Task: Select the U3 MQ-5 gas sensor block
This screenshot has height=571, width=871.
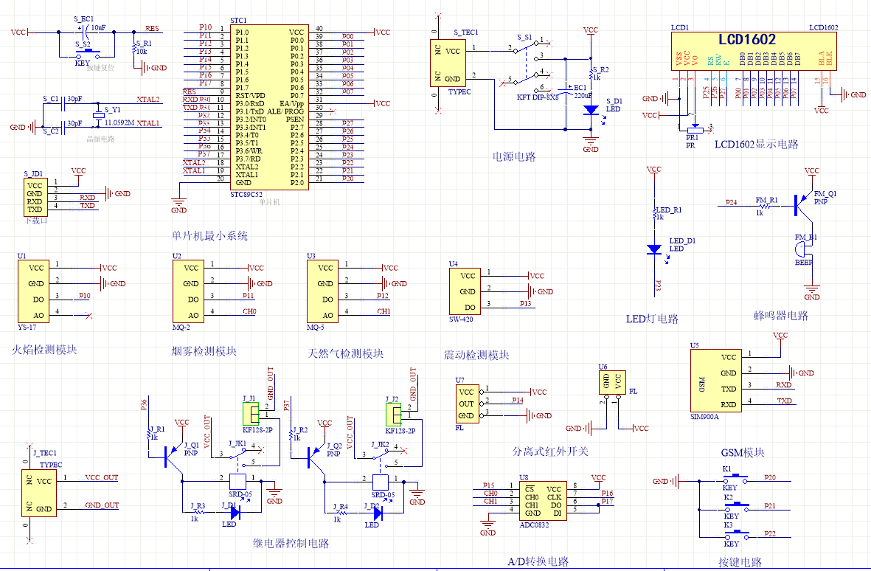Action: tap(323, 291)
